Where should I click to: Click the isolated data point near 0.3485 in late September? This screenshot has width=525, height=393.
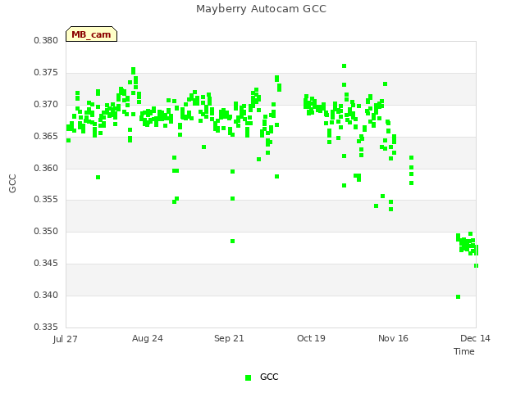[x=232, y=241]
